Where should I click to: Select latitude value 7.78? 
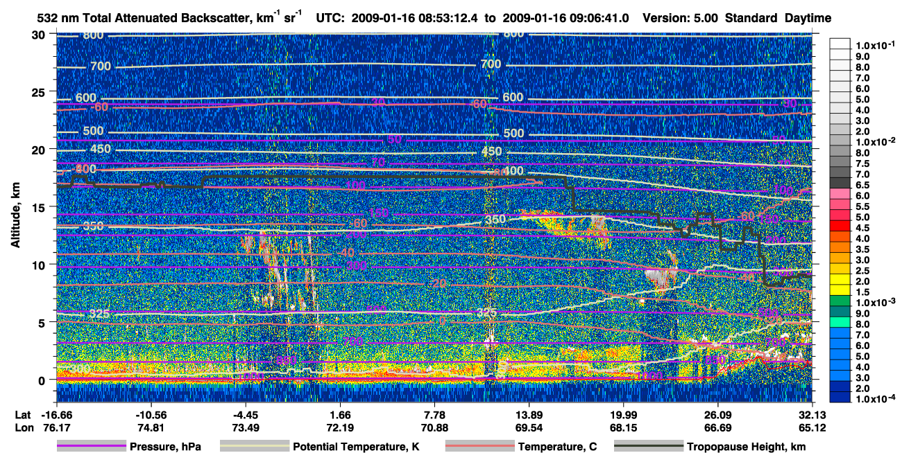pos(434,415)
